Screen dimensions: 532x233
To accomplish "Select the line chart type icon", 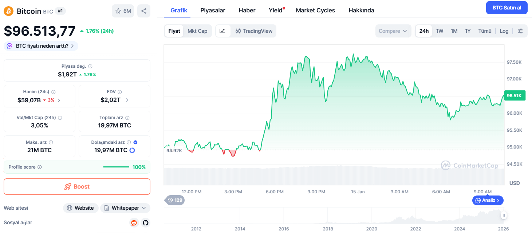I will click(x=223, y=31).
